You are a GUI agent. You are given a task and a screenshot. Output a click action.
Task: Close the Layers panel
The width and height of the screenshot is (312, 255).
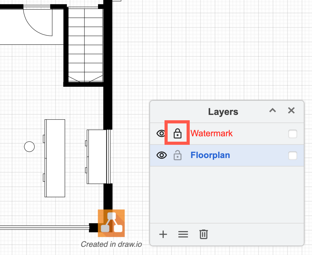coord(291,110)
